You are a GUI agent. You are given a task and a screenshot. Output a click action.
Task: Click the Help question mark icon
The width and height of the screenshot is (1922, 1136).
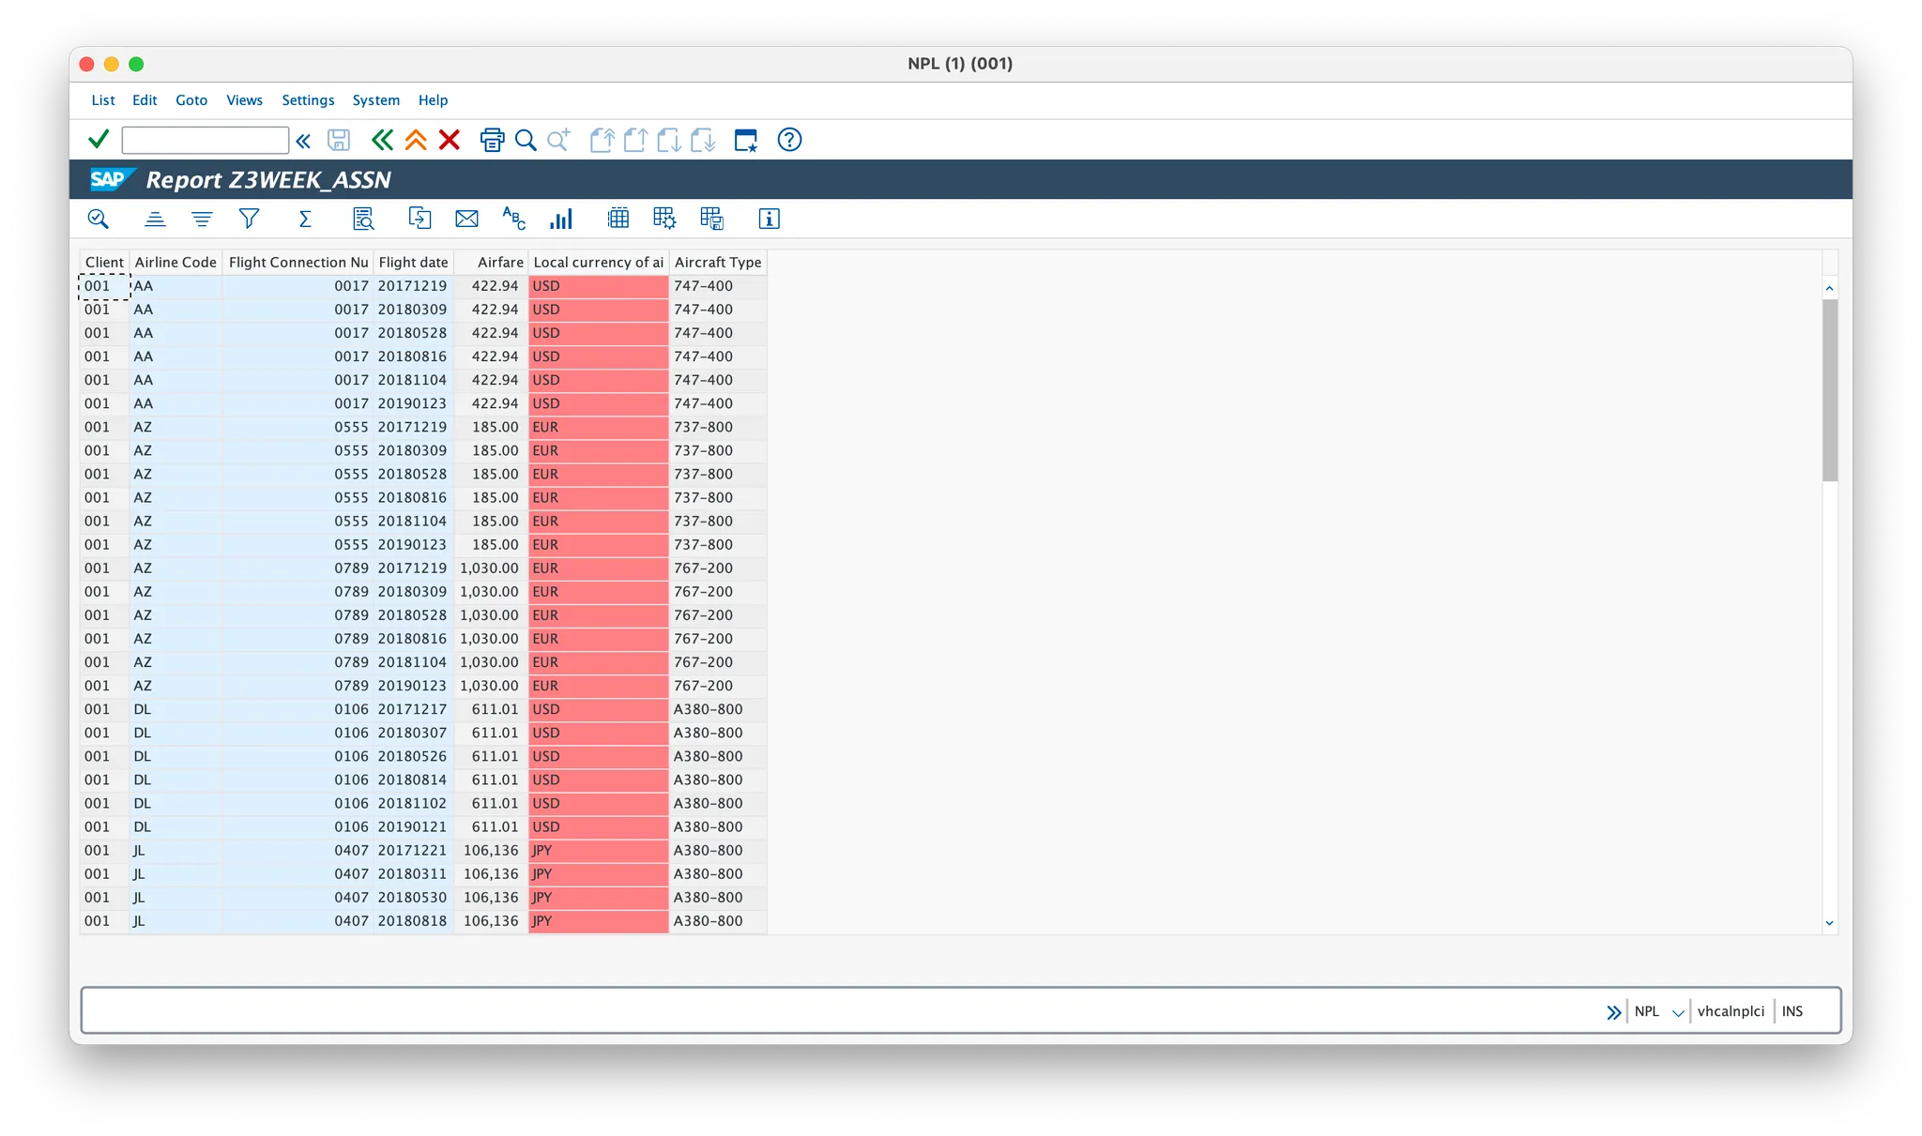pyautogui.click(x=789, y=140)
